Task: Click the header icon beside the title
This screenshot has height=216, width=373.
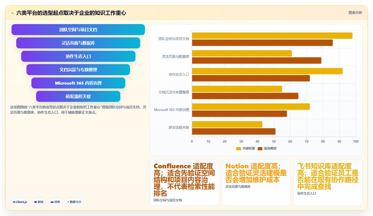Action: click(12, 13)
